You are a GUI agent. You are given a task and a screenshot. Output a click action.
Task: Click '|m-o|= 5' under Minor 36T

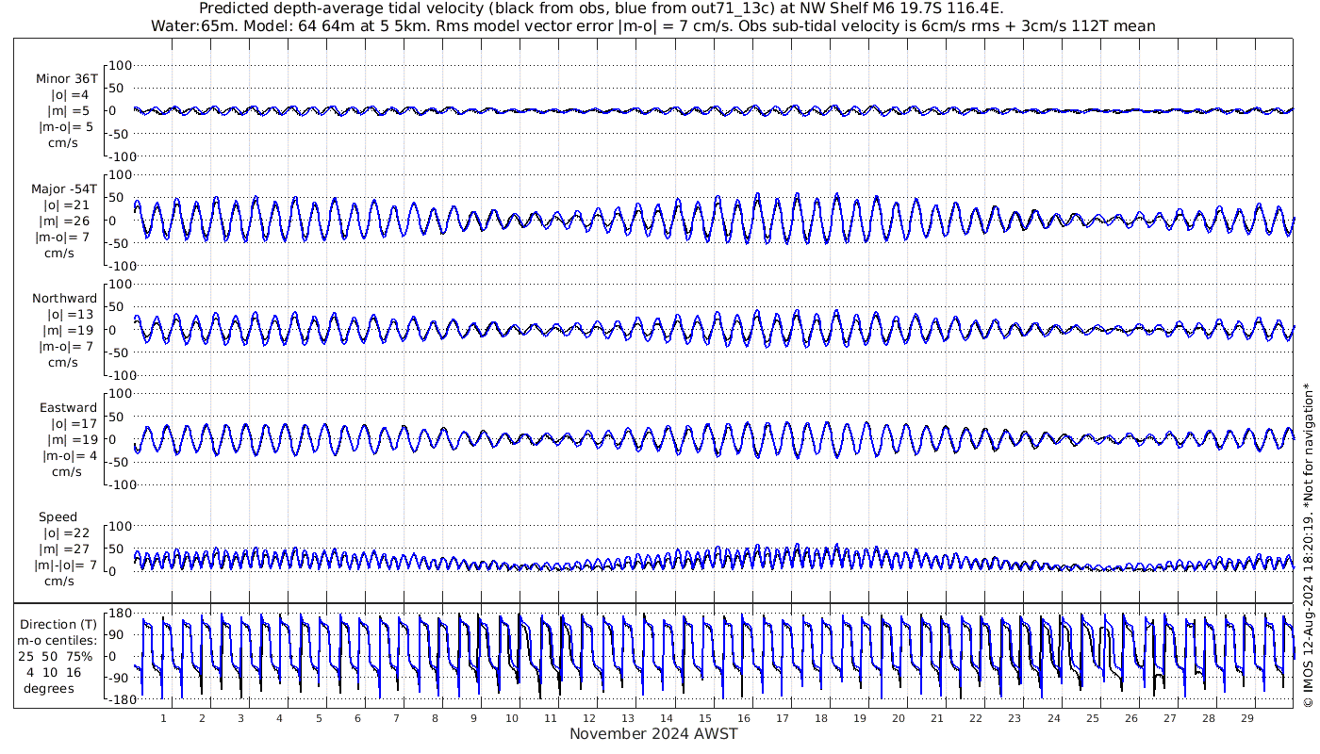(66, 127)
